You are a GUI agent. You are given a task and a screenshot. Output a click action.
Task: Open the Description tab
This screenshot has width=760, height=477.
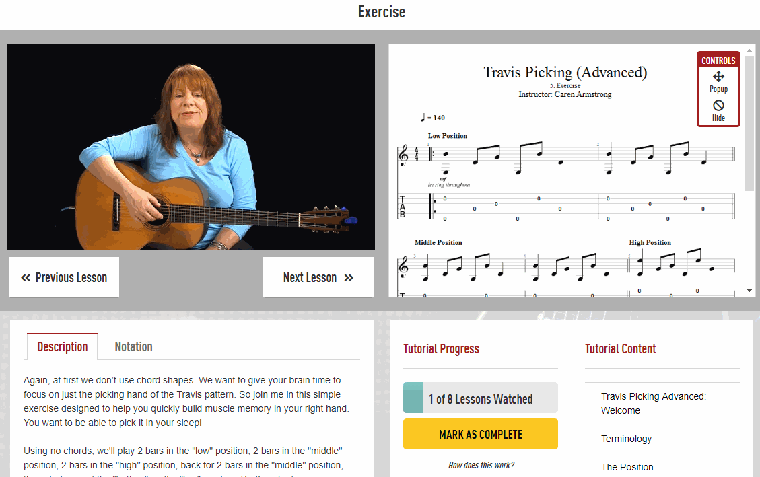tap(63, 346)
